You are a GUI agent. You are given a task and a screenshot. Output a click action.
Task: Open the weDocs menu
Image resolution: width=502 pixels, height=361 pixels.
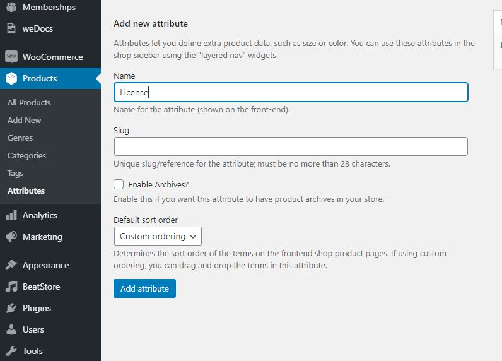(x=50, y=28)
